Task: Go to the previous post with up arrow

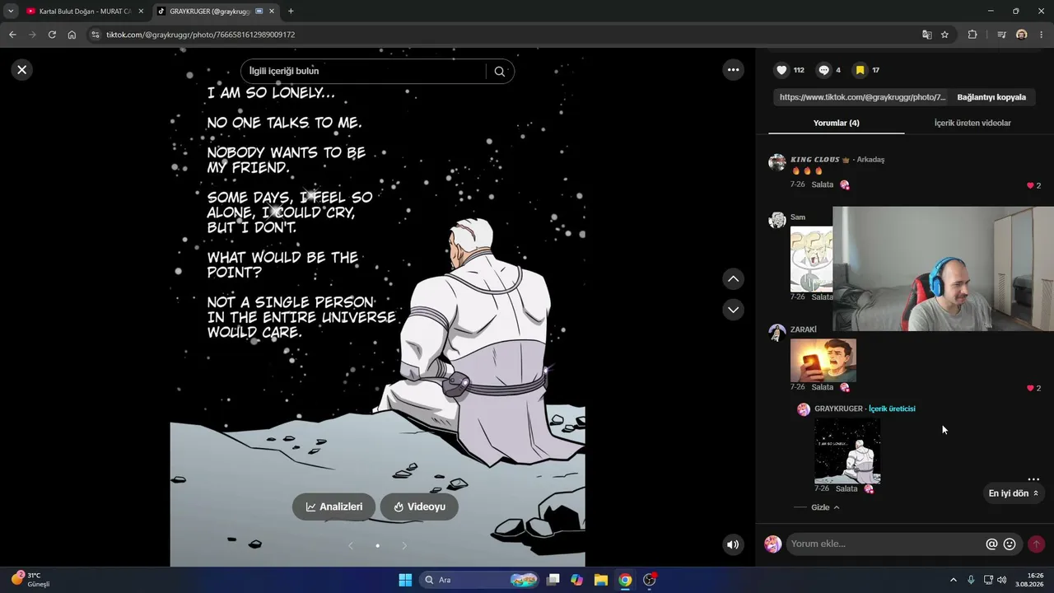Action: pyautogui.click(x=734, y=279)
